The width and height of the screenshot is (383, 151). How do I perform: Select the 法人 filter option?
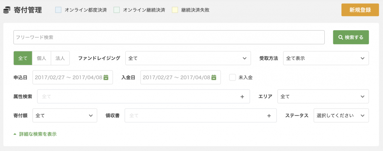pyautogui.click(x=60, y=58)
